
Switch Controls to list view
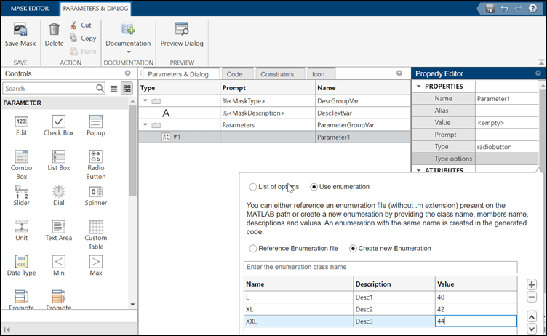point(113,89)
